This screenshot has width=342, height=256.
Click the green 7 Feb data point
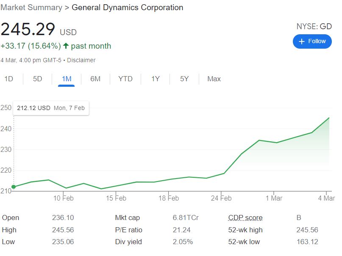[x=14, y=187]
